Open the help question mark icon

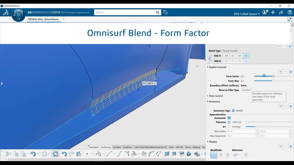tap(290, 12)
